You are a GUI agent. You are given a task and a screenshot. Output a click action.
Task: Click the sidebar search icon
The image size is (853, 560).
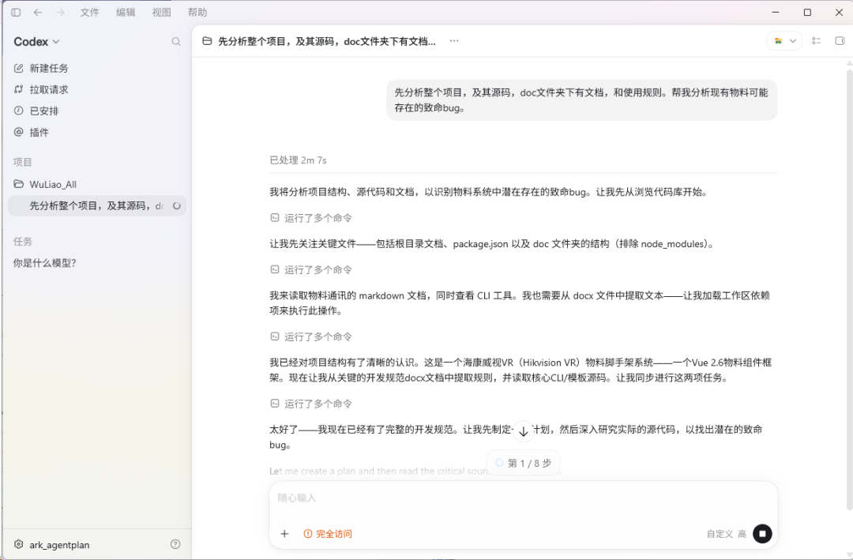(x=175, y=41)
